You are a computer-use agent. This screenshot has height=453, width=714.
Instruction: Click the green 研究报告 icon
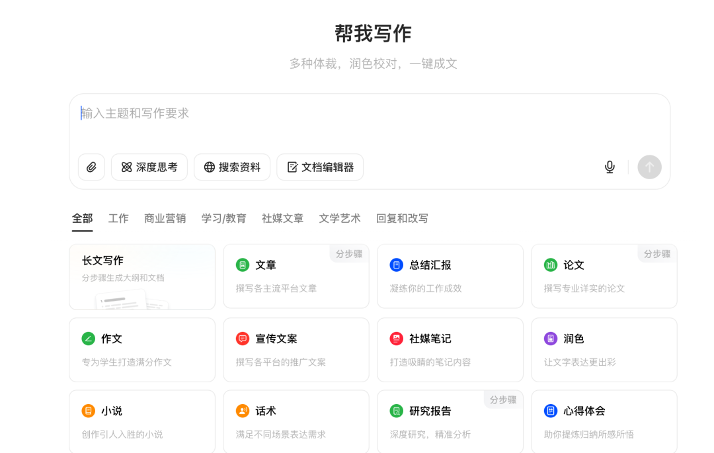(397, 411)
